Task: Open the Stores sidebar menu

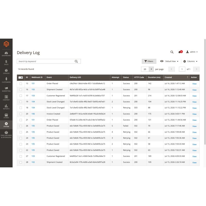Action: click(x=6, y=116)
